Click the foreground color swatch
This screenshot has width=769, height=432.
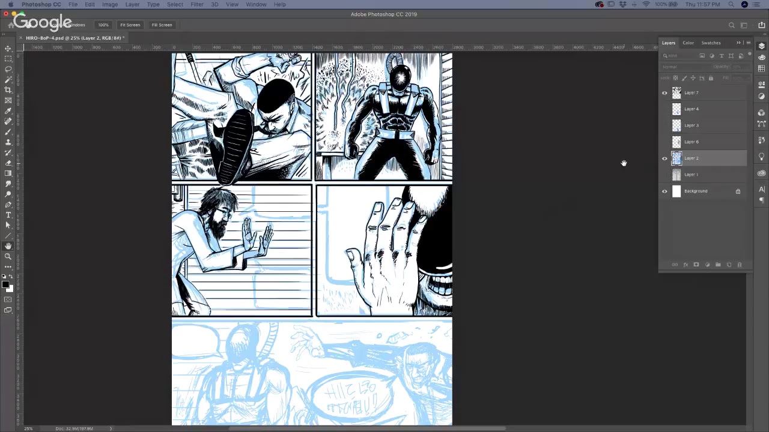pos(5,284)
